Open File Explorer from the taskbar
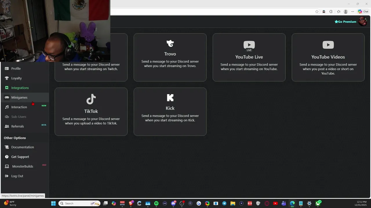371x208 pixels. 233,203
